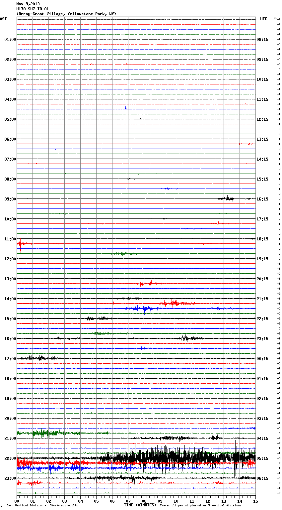
Task: Click the 16:15 UTC row label
Action: pos(262,199)
